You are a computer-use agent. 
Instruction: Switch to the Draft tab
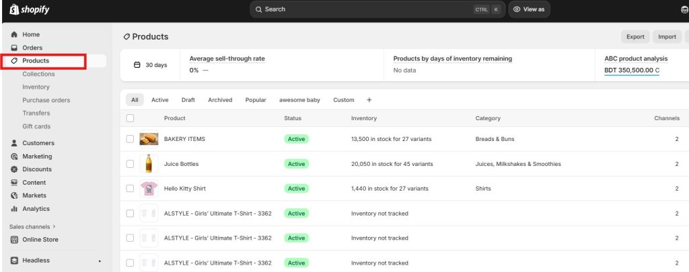[x=188, y=100]
